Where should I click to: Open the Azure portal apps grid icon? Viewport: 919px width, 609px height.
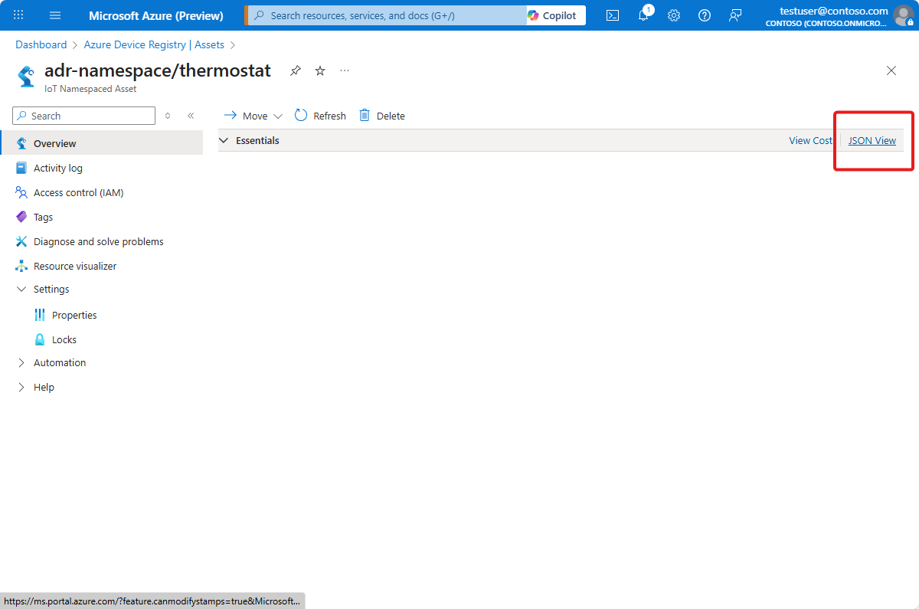18,15
